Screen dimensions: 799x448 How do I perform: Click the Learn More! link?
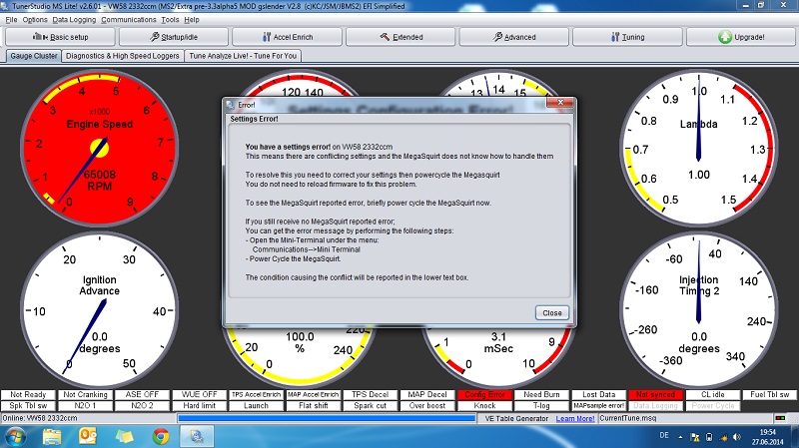coord(575,417)
